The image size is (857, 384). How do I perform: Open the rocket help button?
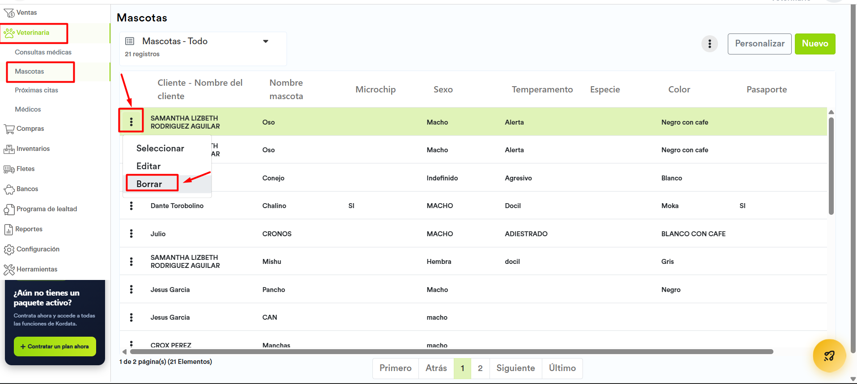pyautogui.click(x=829, y=356)
